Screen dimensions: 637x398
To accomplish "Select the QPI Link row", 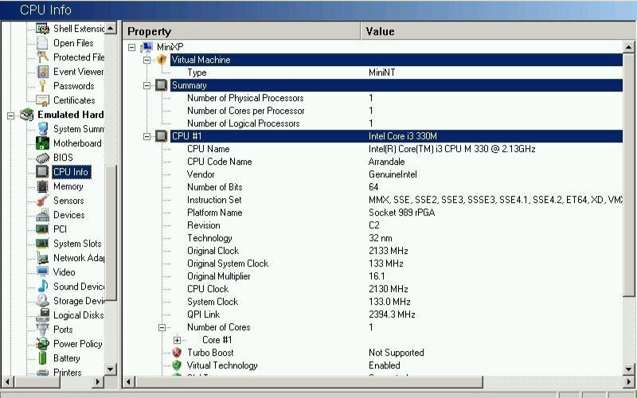I will tap(396, 314).
